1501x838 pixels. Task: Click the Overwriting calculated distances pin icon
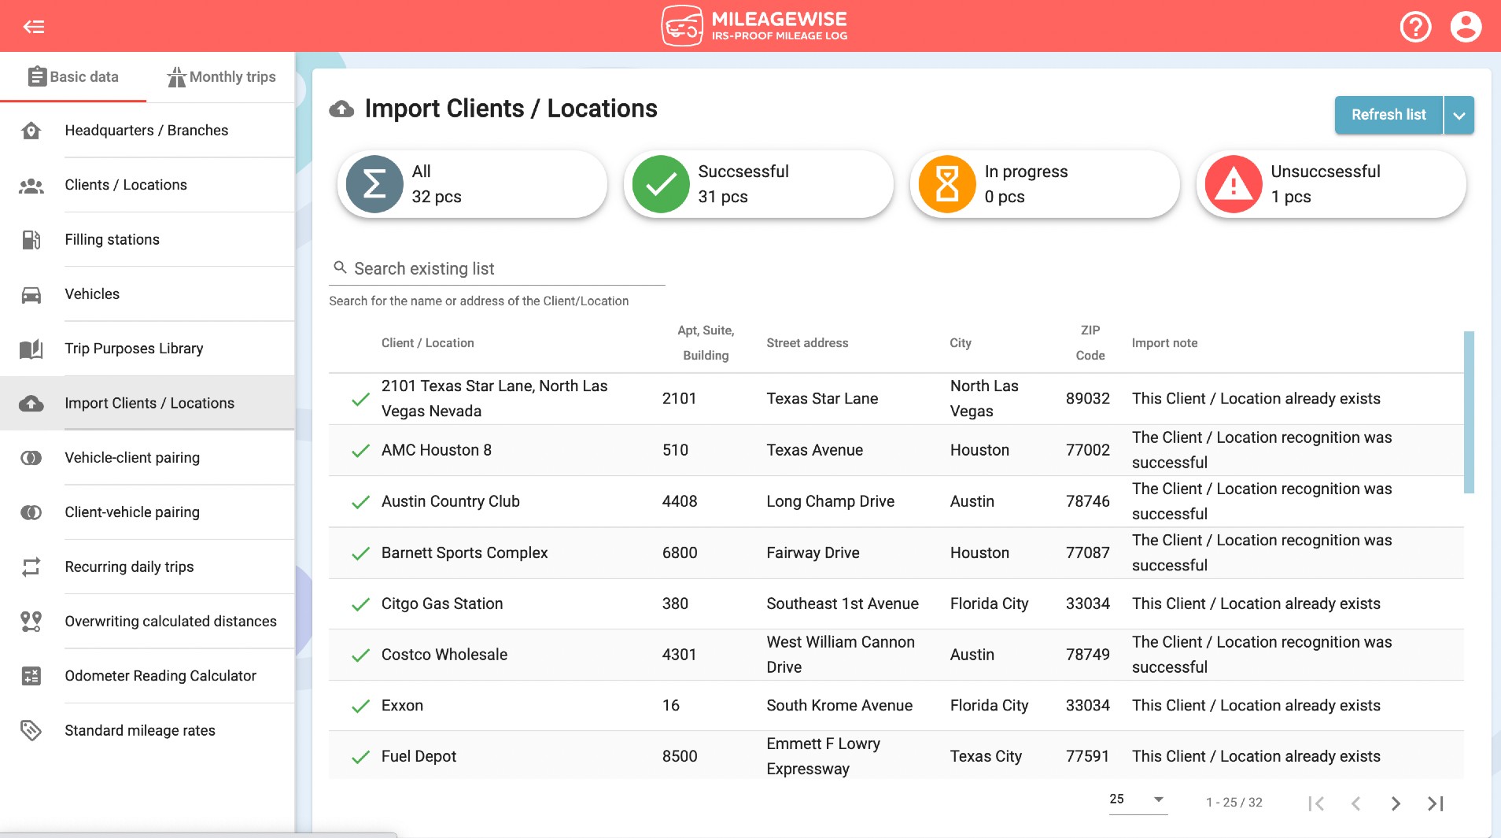pos(31,622)
